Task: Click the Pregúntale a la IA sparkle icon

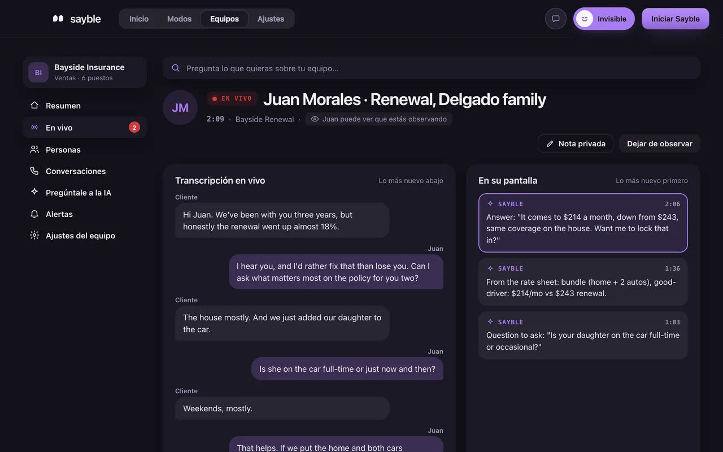Action: coord(34,193)
